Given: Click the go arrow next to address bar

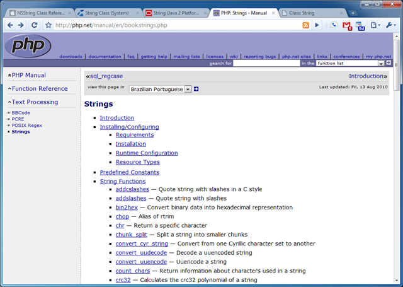Looking at the screenshot, I should click(x=317, y=25).
